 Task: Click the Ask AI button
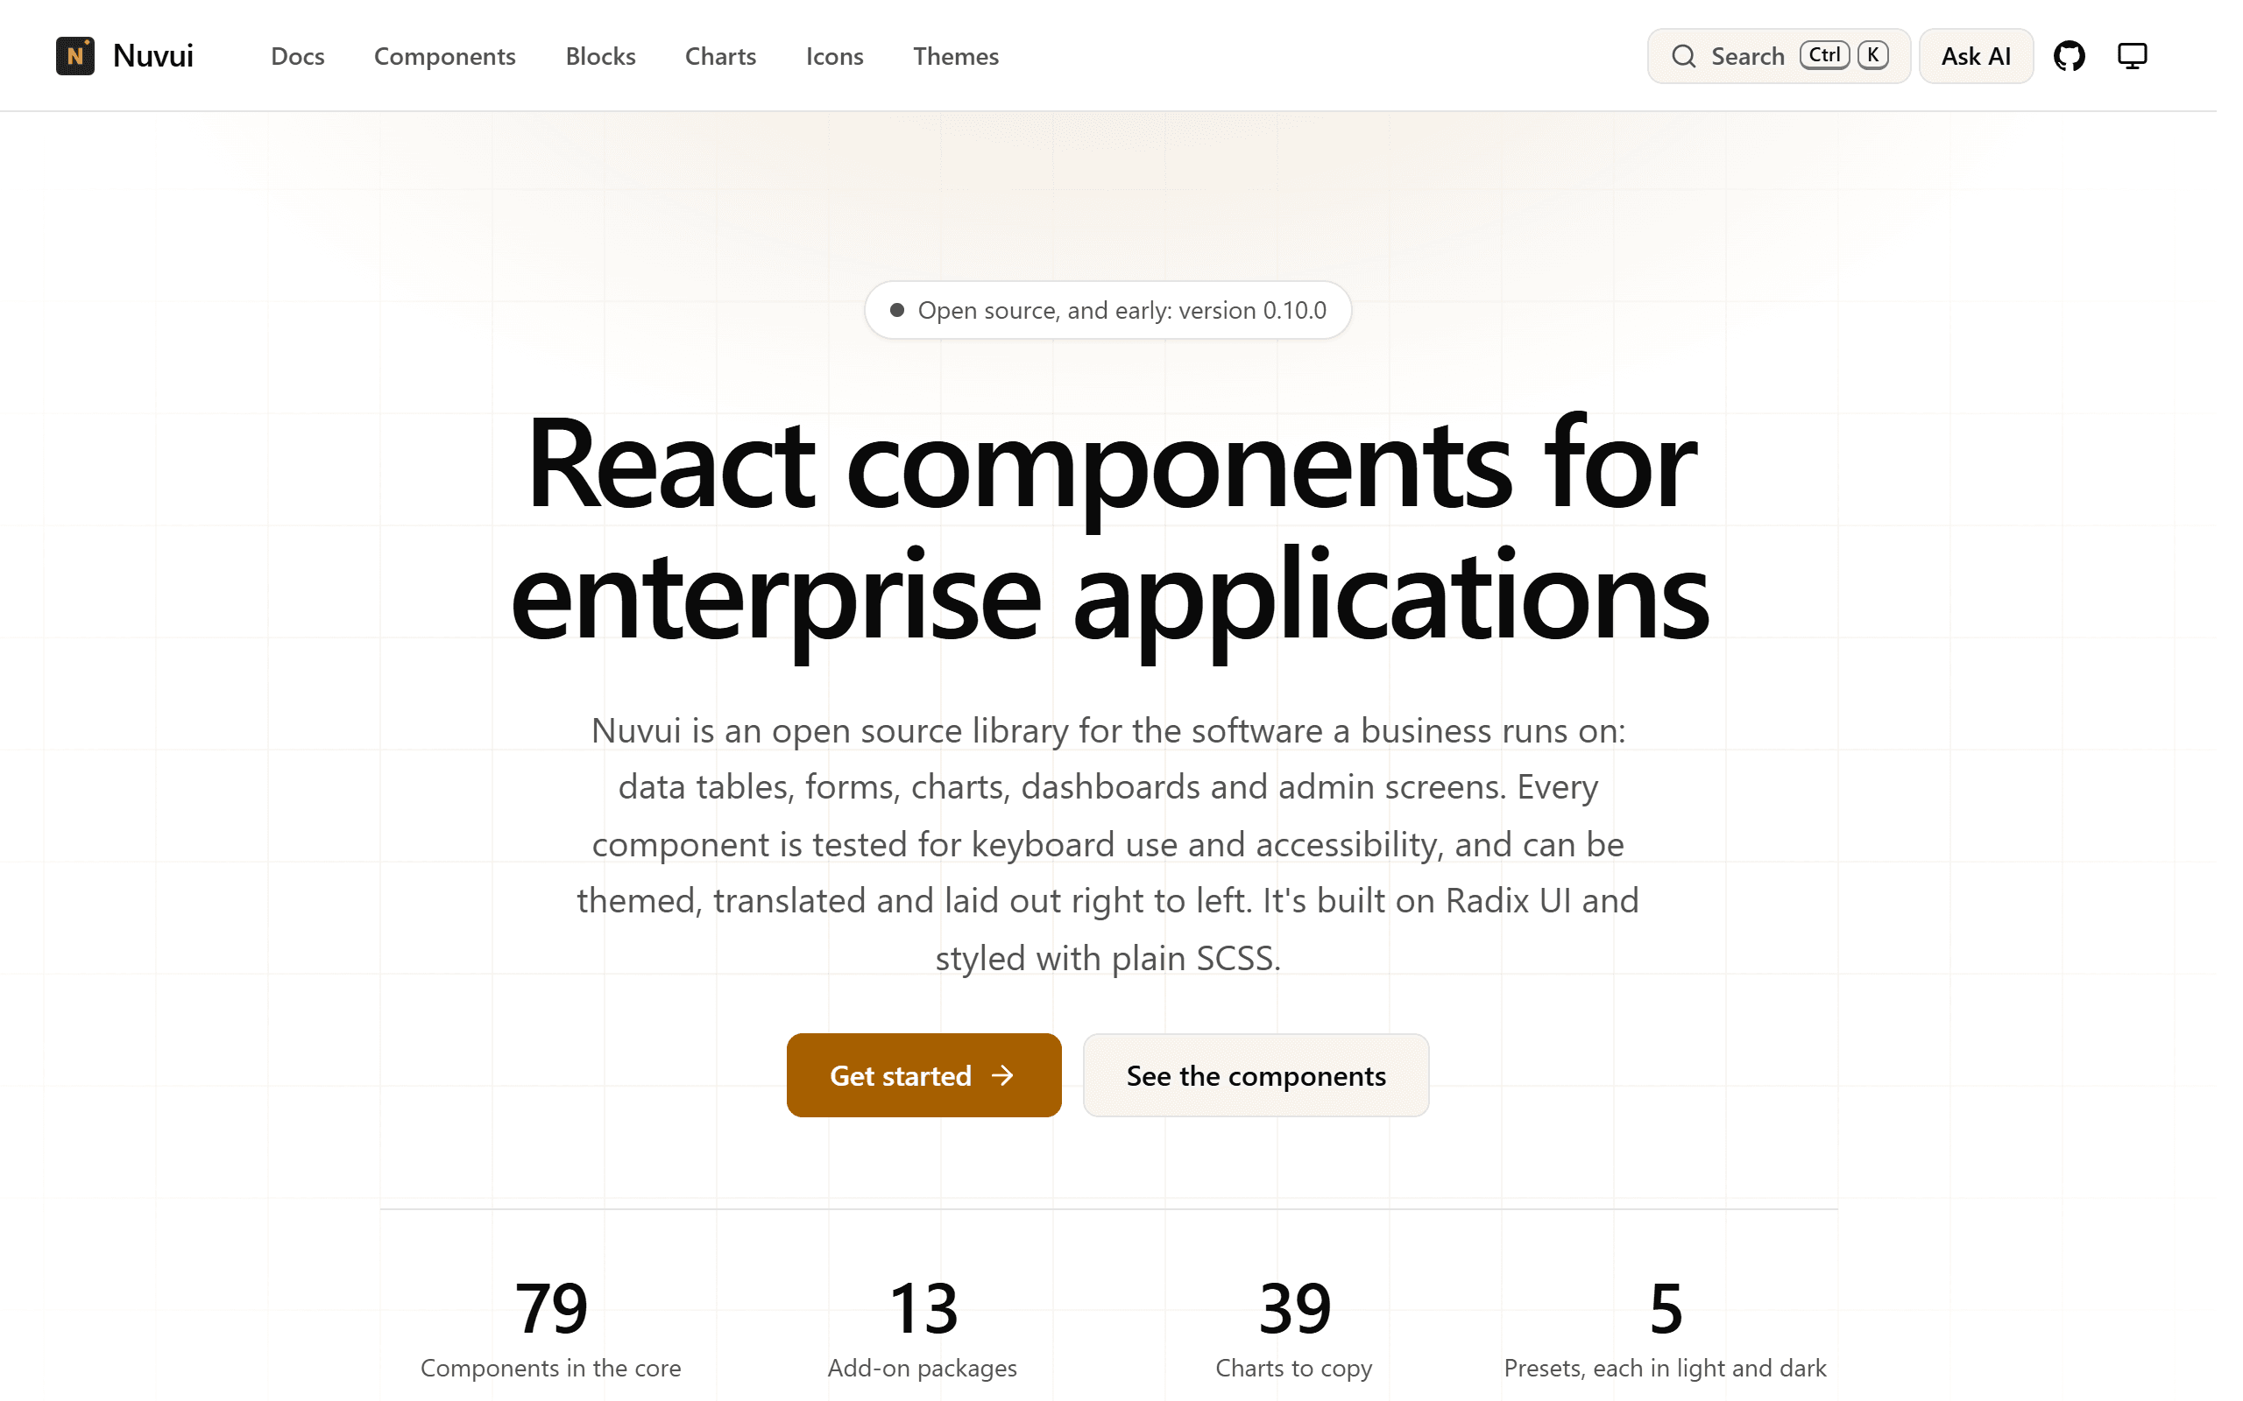coord(1975,57)
